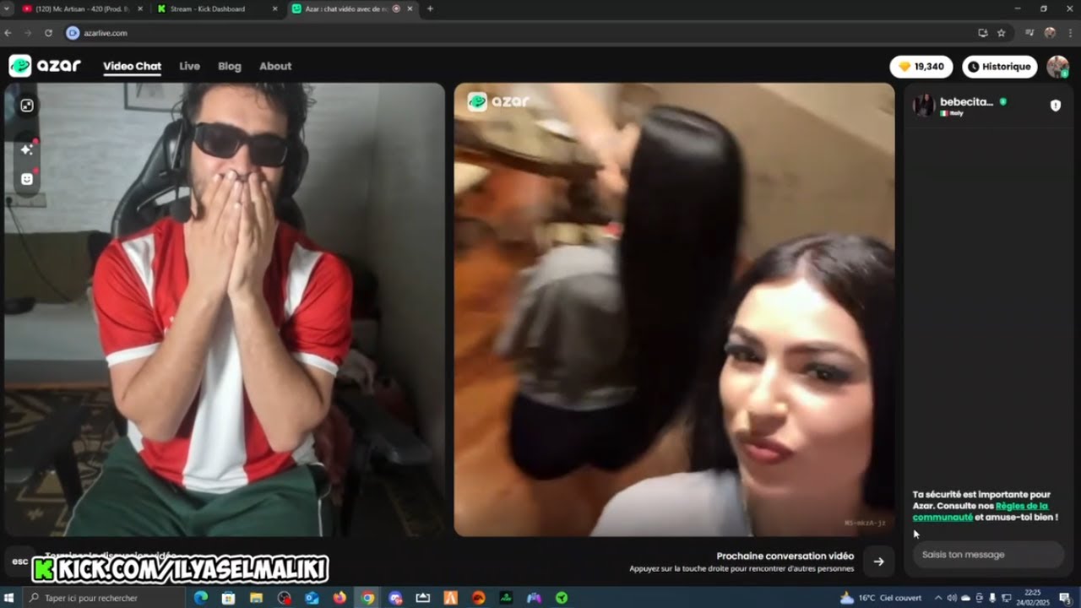Screen dimensions: 1081x608
Task: Open the sparkle effects icon on local video
Action: (x=27, y=149)
